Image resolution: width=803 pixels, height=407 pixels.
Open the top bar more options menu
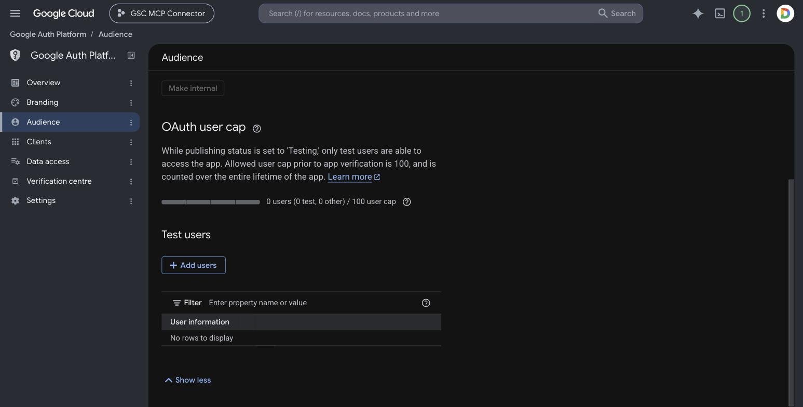tap(763, 13)
